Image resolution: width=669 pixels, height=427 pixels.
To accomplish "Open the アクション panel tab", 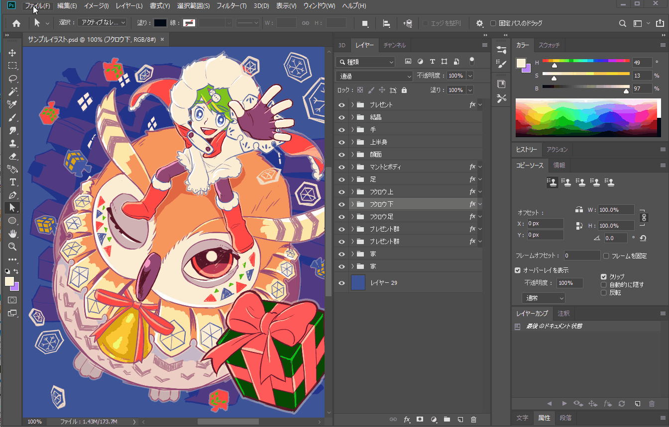I will pyautogui.click(x=557, y=150).
